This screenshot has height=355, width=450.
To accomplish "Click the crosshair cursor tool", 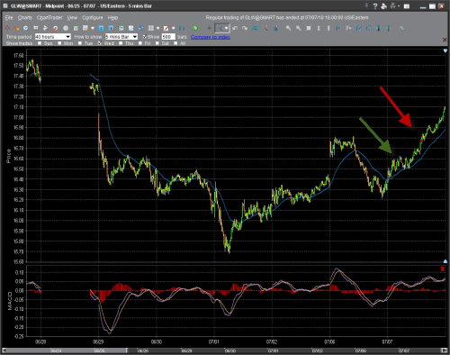I will [x=209, y=28].
